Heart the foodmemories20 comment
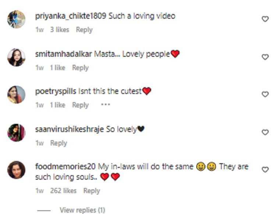This screenshot has height=214, width=276. click(x=265, y=170)
